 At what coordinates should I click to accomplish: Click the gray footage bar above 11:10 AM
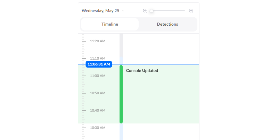[121, 45]
